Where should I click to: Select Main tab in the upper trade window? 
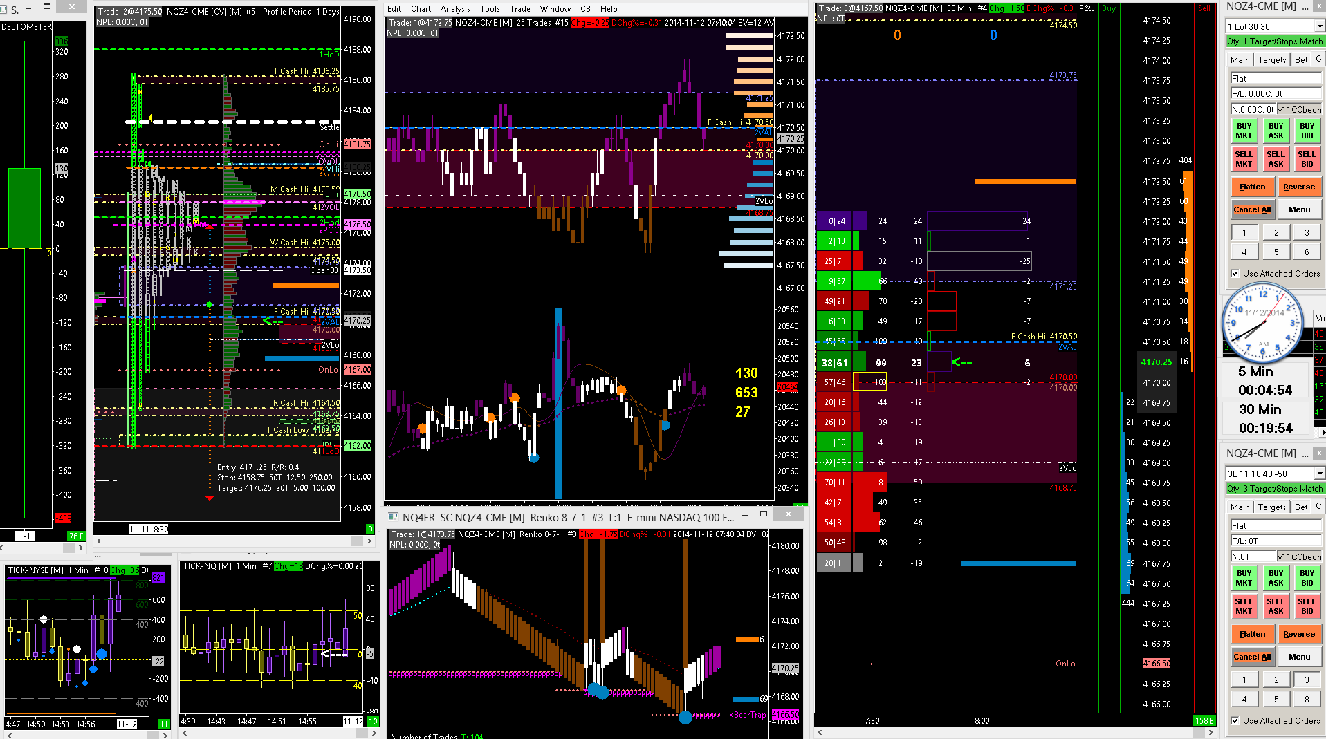click(1240, 60)
